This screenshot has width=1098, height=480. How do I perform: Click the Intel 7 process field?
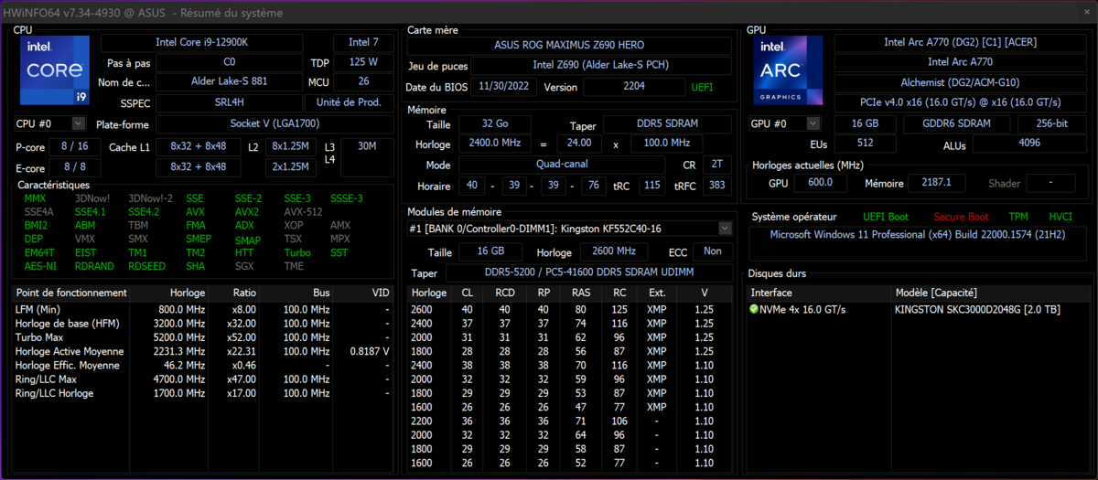[x=364, y=42]
